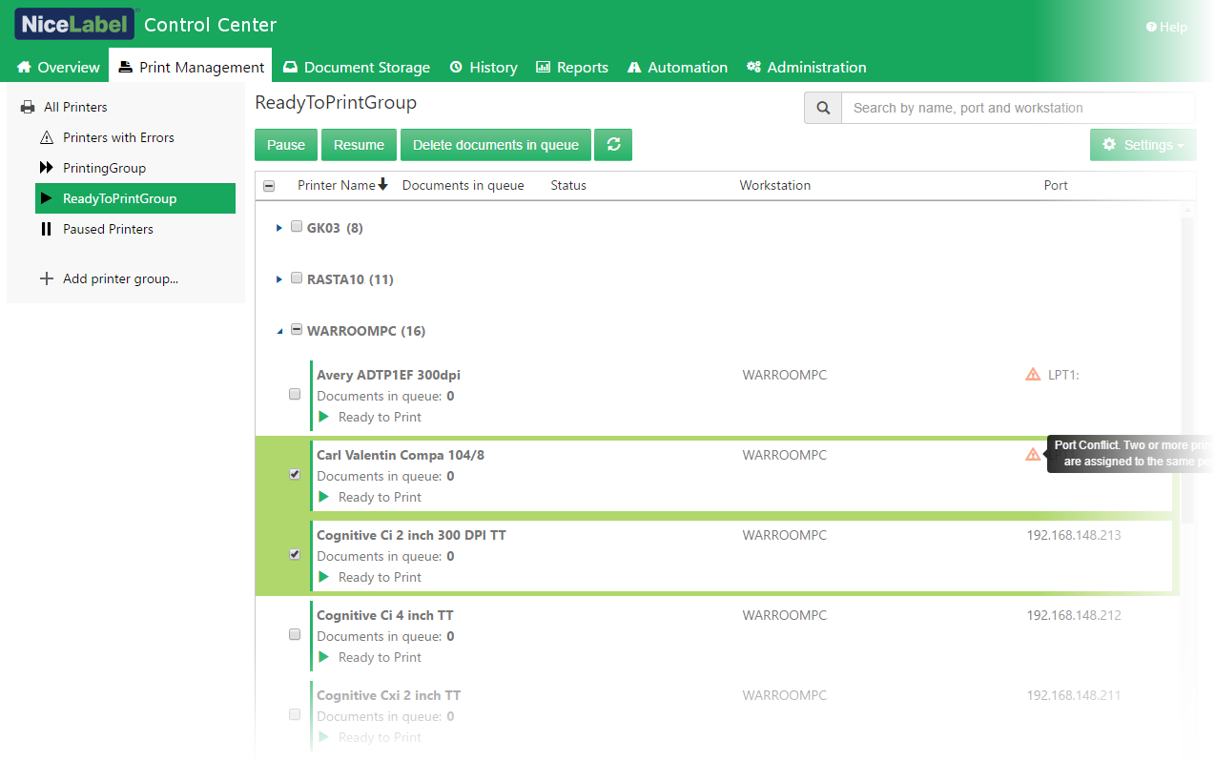Click Carl Valentin port conflict warning icon
Viewport: 1215px width, 761px height.
(1033, 455)
